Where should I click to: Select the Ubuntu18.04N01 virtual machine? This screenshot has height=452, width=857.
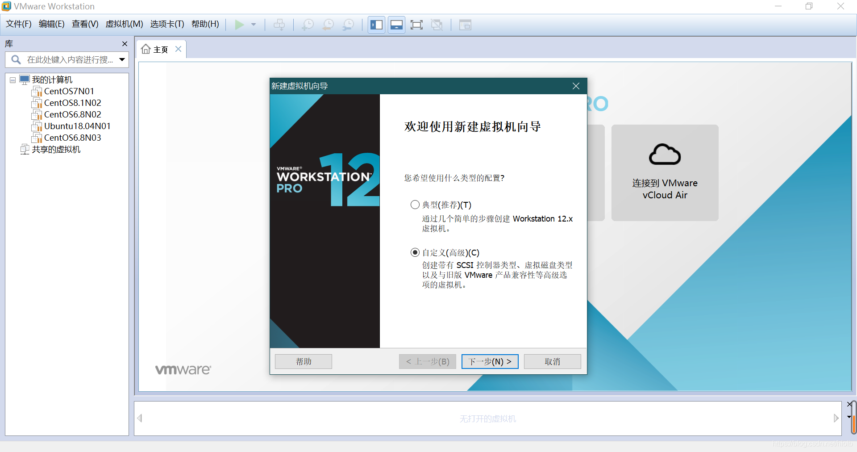[x=77, y=126]
